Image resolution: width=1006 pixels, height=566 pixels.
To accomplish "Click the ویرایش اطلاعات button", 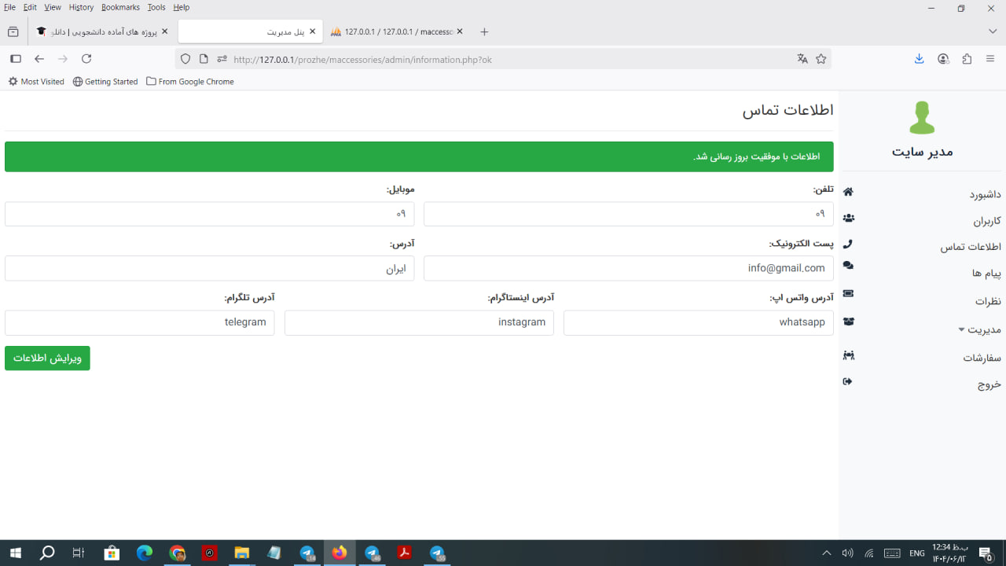I will click(47, 358).
